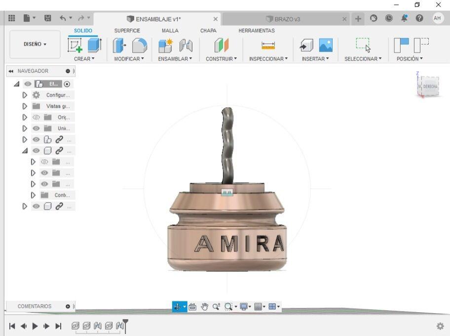Open the viewport layout icon
The height and width of the screenshot is (336, 450).
[x=272, y=307]
